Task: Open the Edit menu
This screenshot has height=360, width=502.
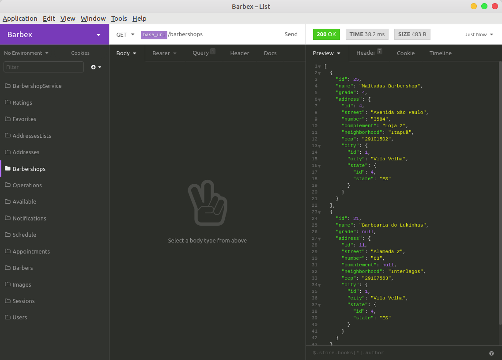Action: 49,19
